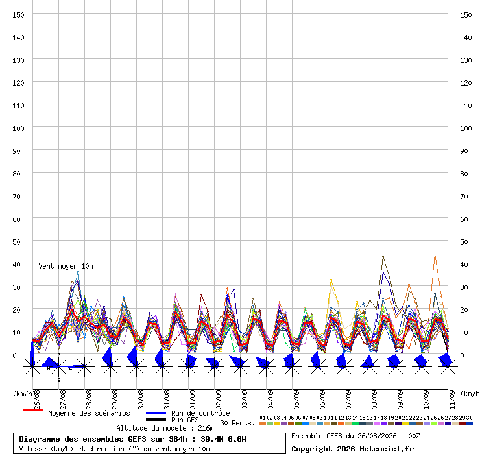Select the green perturbation 14 swatch
The height and width of the screenshot is (454, 480).
(x=355, y=424)
